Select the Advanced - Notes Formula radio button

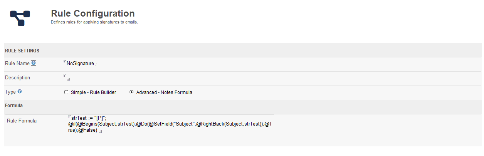(x=132, y=92)
